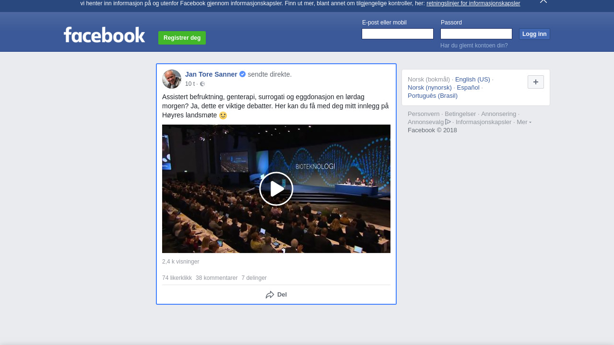
Task: Click the Del share label
Action: [282, 295]
